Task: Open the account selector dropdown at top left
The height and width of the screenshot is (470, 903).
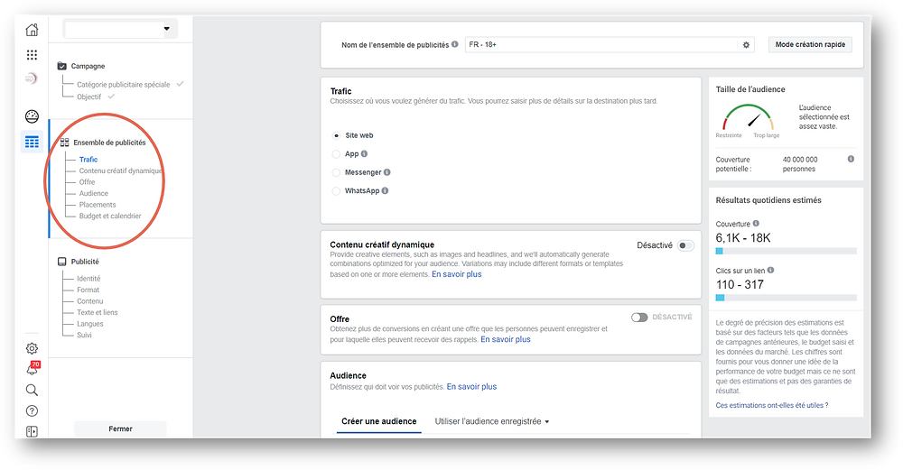Action: click(120, 29)
